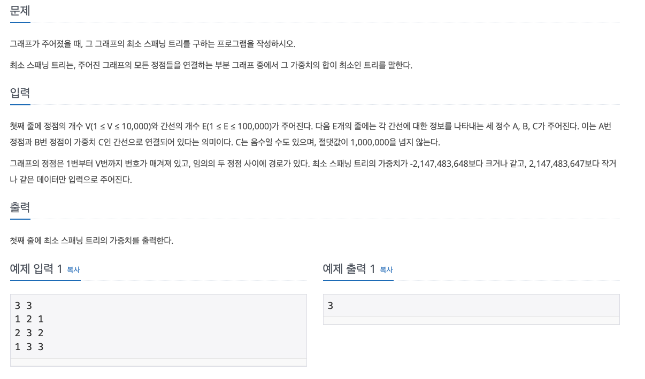Click the 예제 출력 1 heading
The height and width of the screenshot is (379, 645).
(x=349, y=269)
